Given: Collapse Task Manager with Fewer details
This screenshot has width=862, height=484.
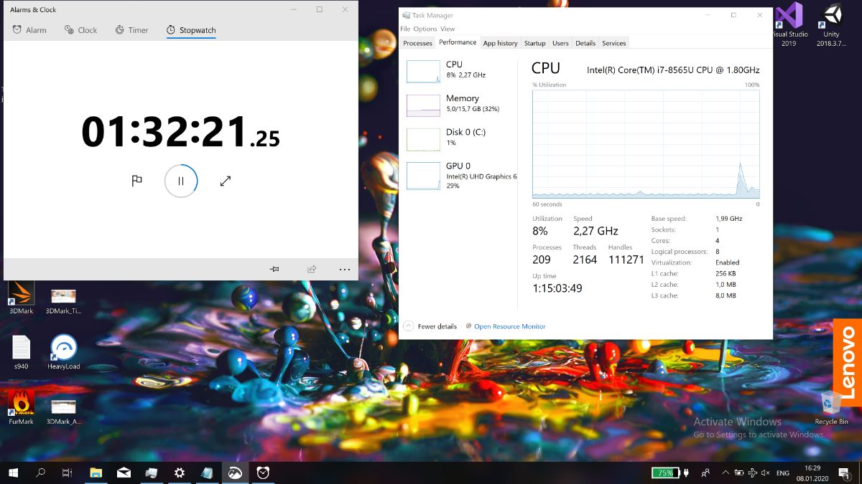Looking at the screenshot, I should pos(430,326).
